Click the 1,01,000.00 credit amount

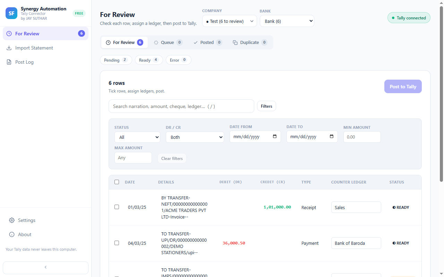pyautogui.click(x=277, y=207)
